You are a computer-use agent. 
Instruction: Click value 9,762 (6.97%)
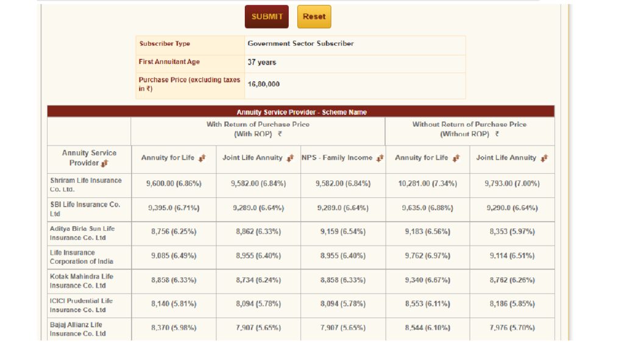[428, 256]
